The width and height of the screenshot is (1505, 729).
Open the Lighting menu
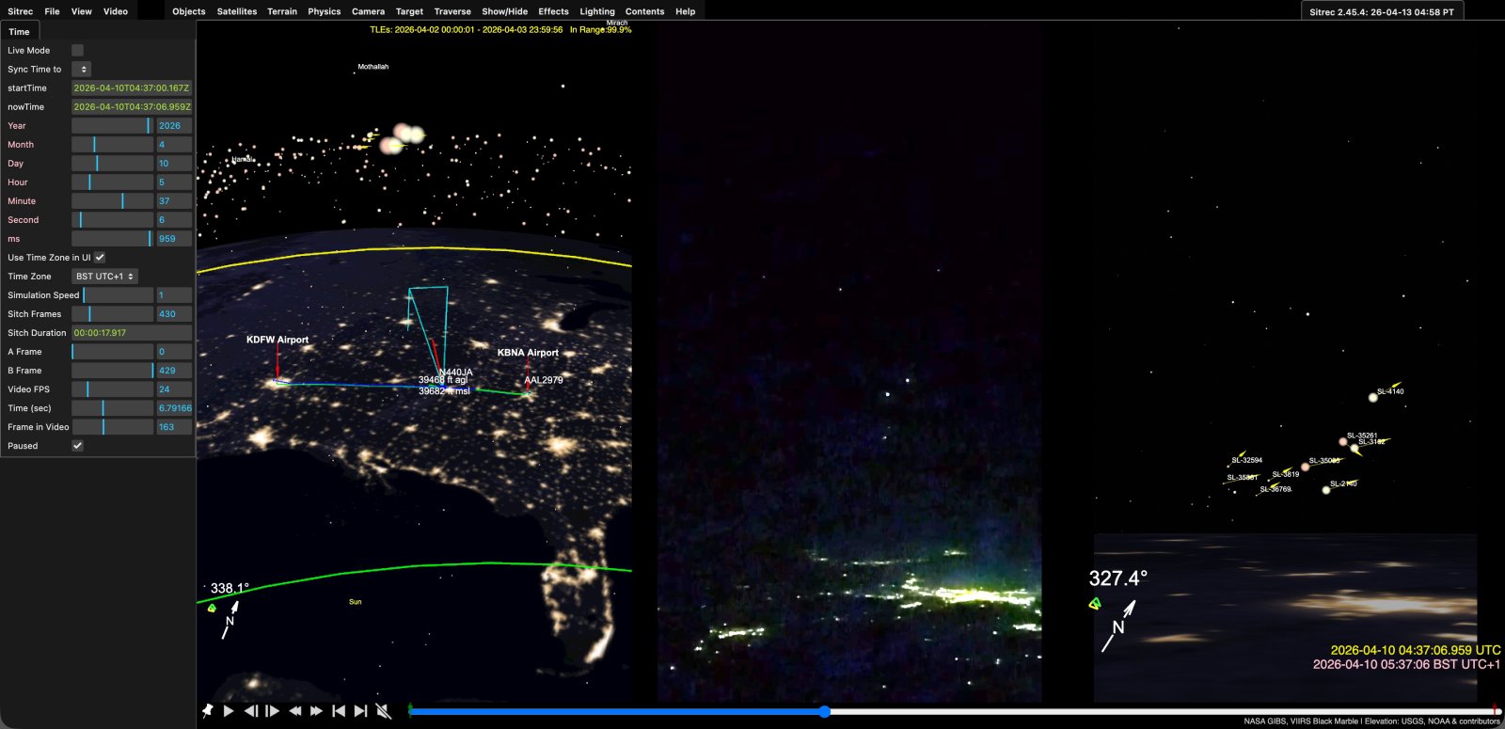tap(597, 11)
